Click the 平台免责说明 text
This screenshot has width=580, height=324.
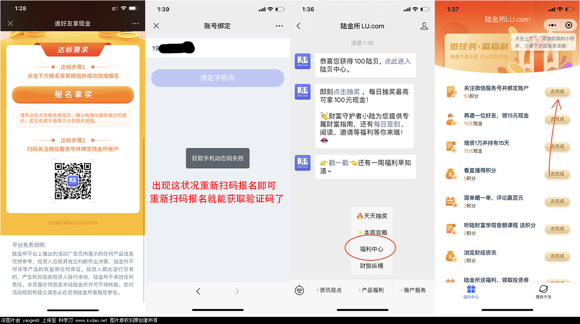(29, 245)
